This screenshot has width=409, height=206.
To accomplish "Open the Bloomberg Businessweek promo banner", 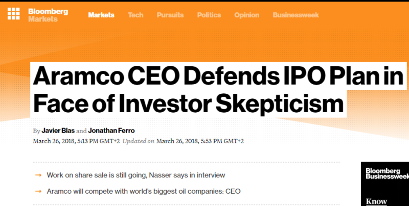I will [x=385, y=184].
